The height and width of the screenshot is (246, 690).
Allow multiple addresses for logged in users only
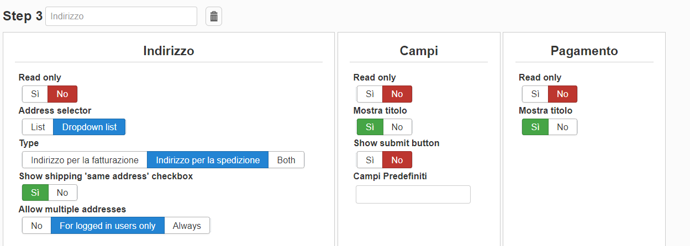coord(108,226)
